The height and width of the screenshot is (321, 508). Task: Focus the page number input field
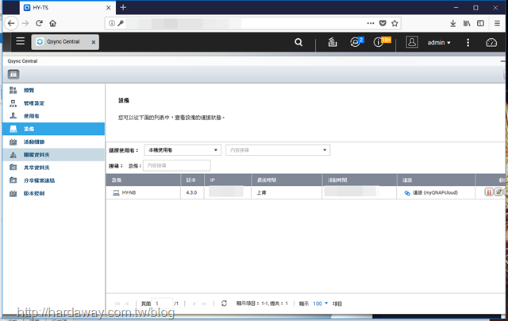(162, 304)
